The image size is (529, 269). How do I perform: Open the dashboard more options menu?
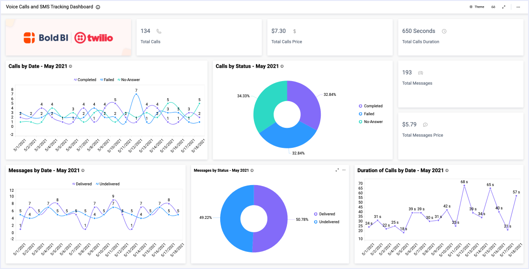518,7
